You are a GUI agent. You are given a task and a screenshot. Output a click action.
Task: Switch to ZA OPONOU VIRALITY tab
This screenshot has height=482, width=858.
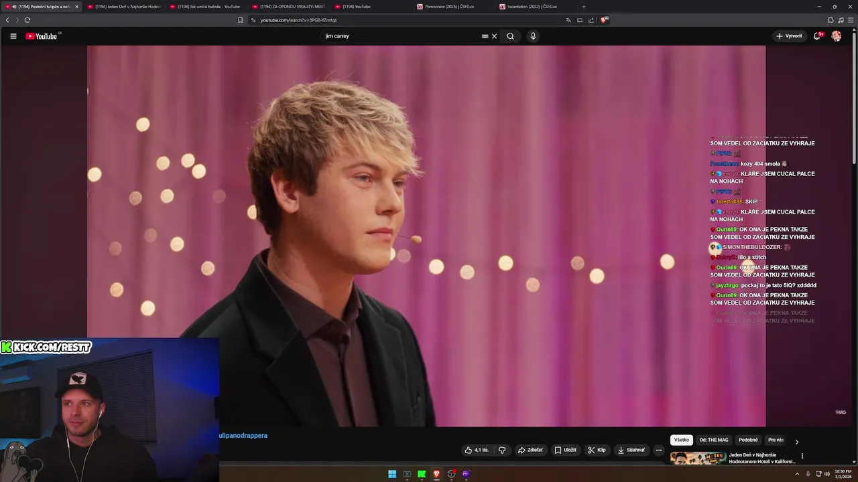point(289,7)
